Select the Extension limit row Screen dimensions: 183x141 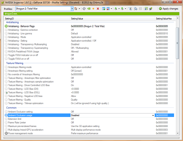click(89, 119)
